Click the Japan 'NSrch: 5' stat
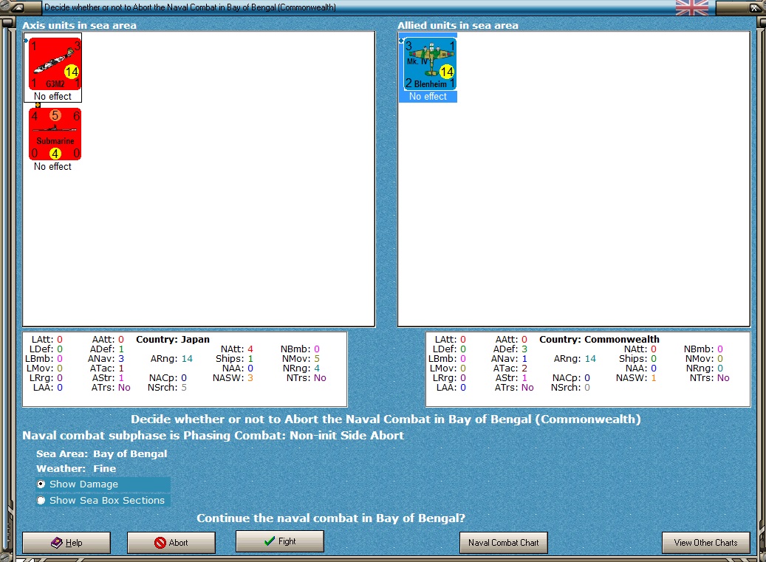This screenshot has width=766, height=562. click(167, 388)
